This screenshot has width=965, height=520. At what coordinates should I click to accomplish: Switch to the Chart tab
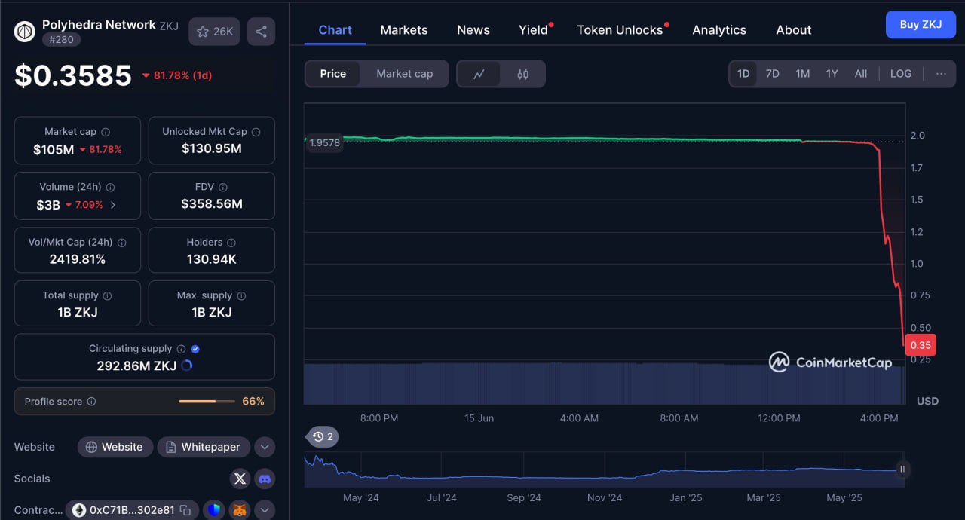pyautogui.click(x=335, y=30)
